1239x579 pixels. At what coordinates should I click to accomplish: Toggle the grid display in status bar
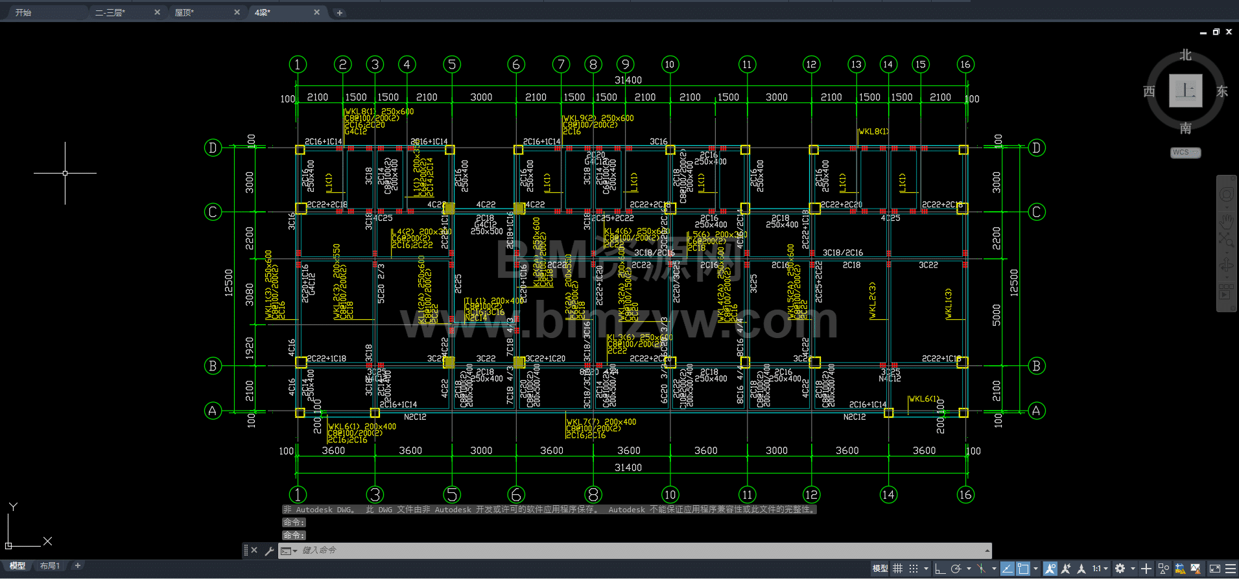897,569
